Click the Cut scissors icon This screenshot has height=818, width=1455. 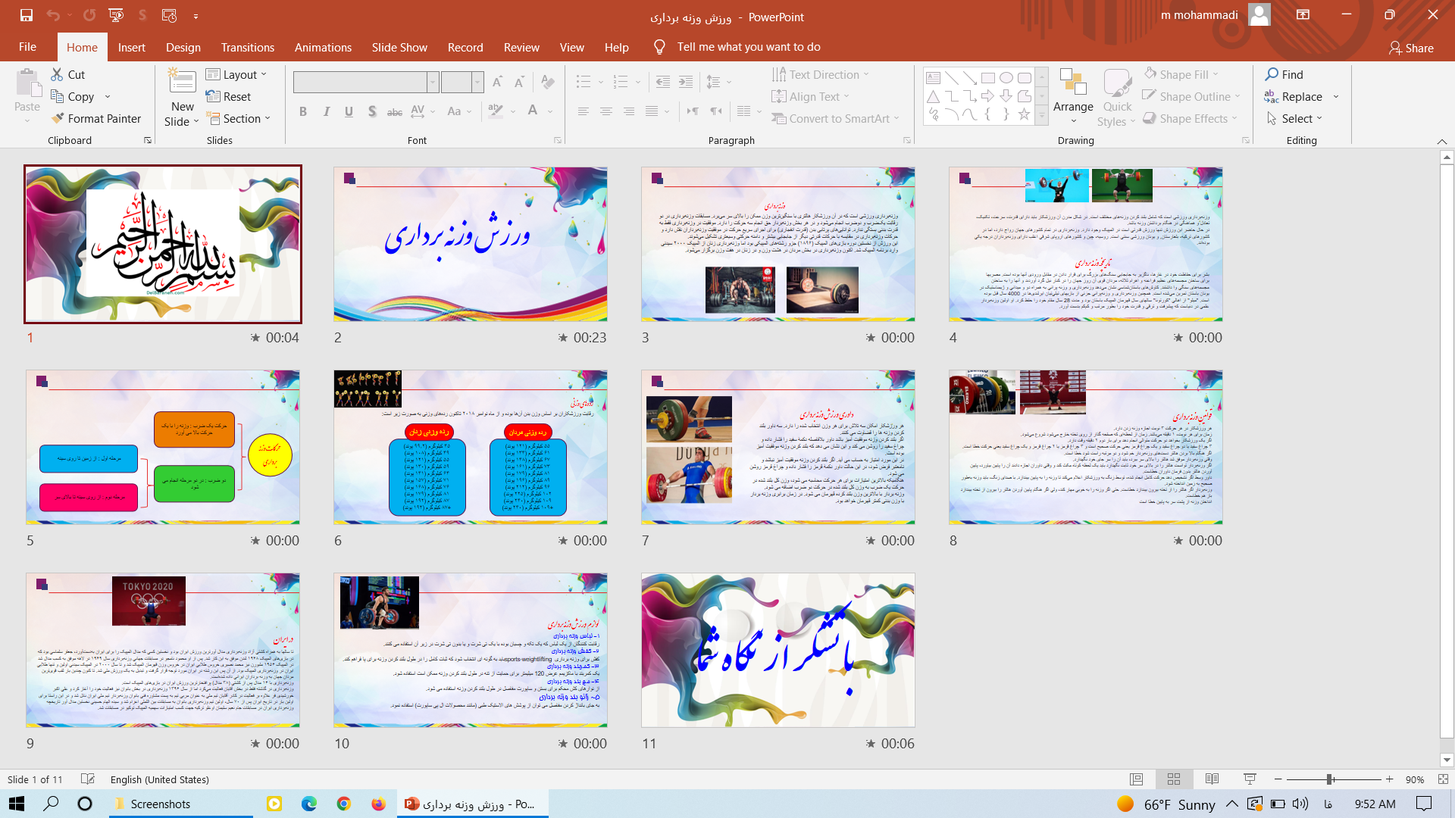click(58, 74)
